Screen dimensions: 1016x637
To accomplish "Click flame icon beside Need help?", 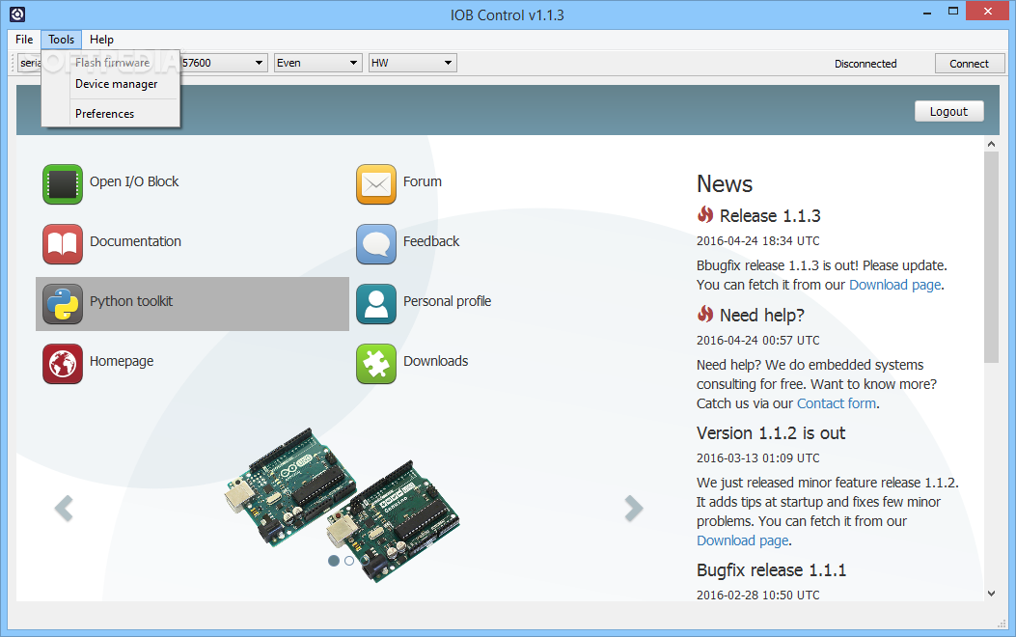I will point(705,314).
